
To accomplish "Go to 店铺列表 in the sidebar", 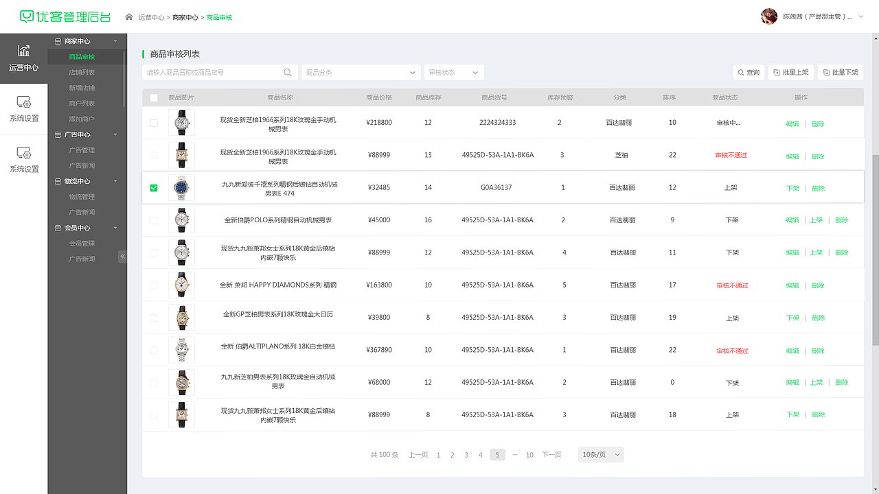I will tap(82, 72).
